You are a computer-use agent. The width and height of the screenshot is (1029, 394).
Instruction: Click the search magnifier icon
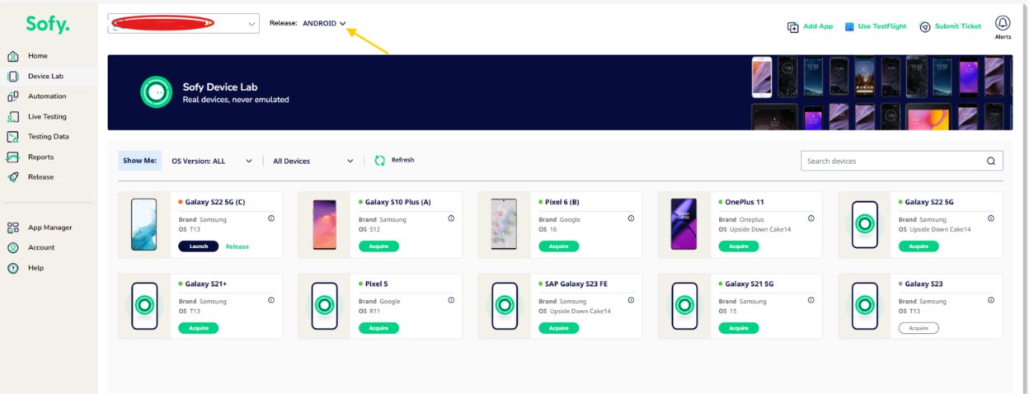click(x=991, y=161)
